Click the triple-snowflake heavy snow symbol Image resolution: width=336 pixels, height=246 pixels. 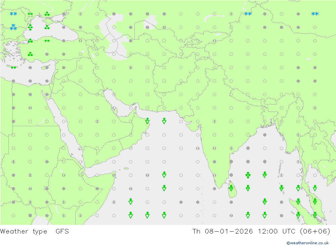(13, 27)
